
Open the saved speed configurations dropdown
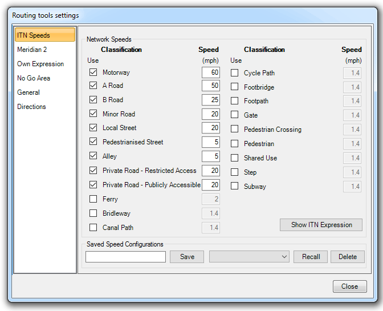pos(250,257)
